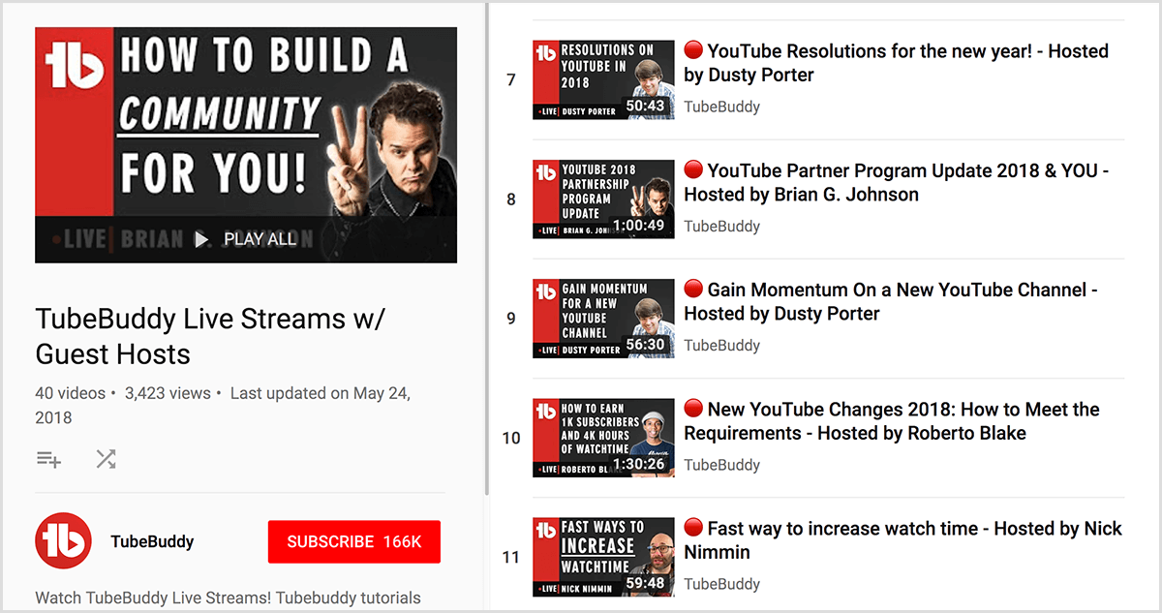Click the 1:00:49 duration badge
This screenshot has height=613, width=1162.
tap(638, 225)
